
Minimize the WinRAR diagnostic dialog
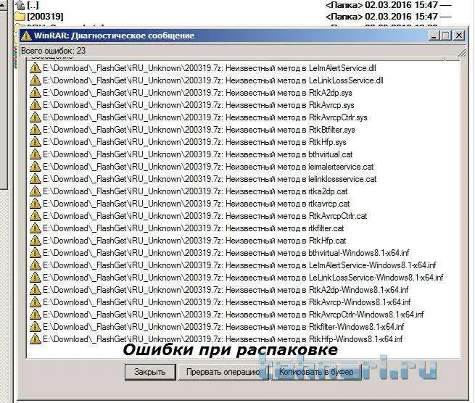click(434, 36)
